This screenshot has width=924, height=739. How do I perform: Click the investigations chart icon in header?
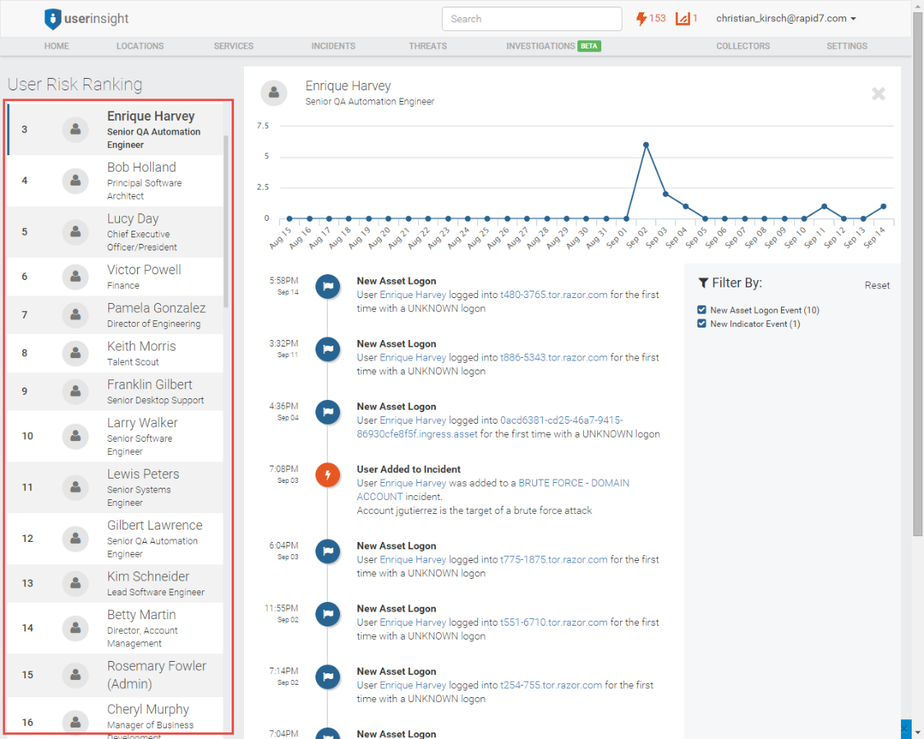[683, 19]
